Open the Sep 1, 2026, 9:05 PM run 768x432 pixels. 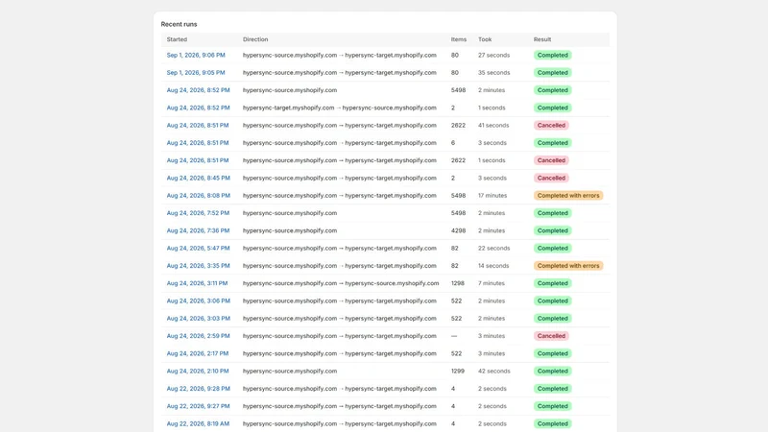pos(196,73)
